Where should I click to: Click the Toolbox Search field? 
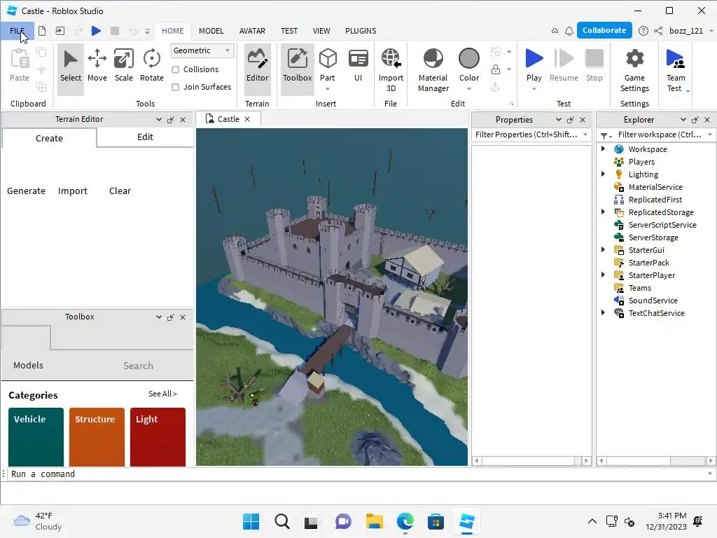click(138, 366)
